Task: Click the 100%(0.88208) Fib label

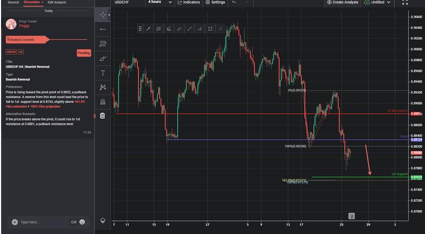Action: coord(296,146)
